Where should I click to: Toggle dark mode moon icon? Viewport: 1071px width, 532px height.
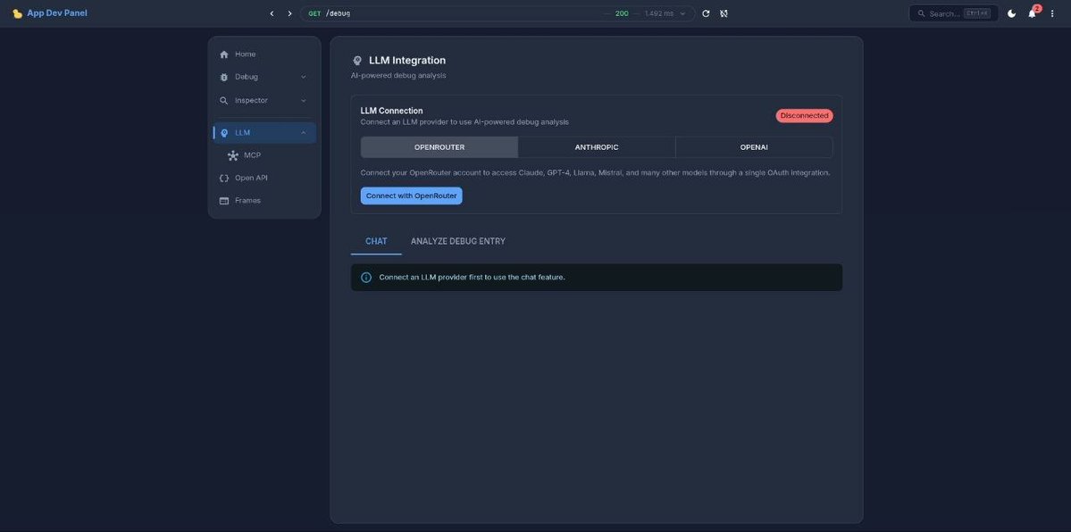coord(1011,13)
